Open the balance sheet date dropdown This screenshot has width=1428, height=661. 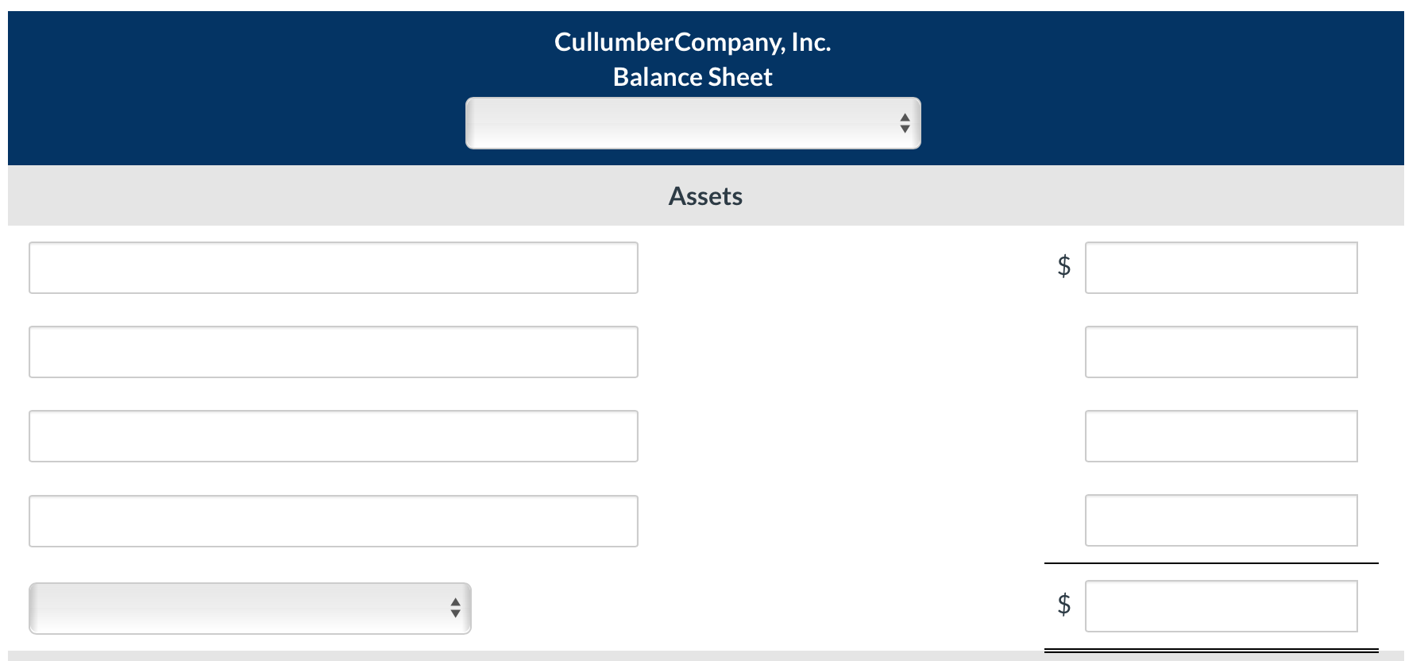click(x=693, y=122)
